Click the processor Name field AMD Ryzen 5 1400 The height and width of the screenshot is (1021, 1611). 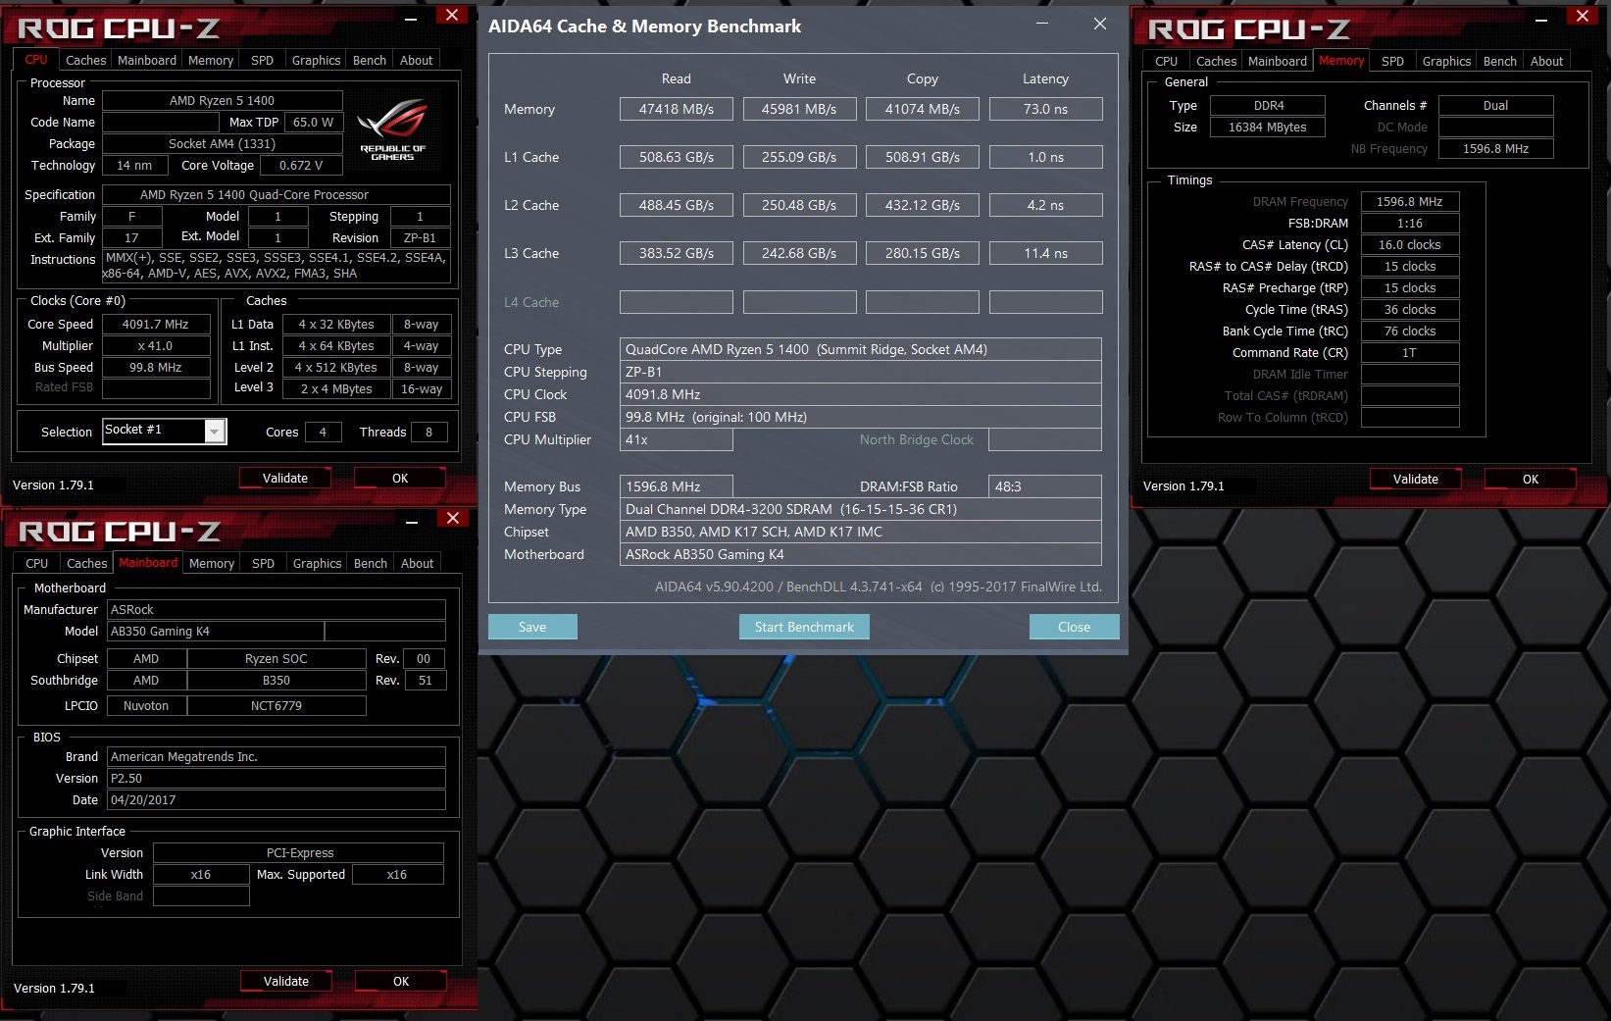click(223, 100)
